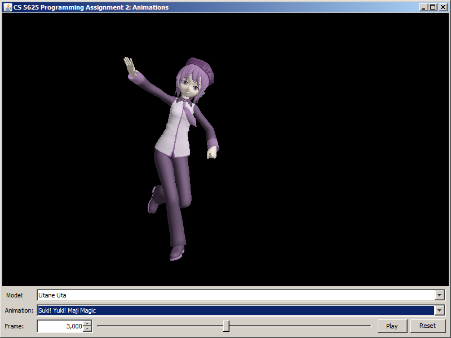Click the Java application icon in title bar
This screenshot has height=338, width=451.
(8, 7)
